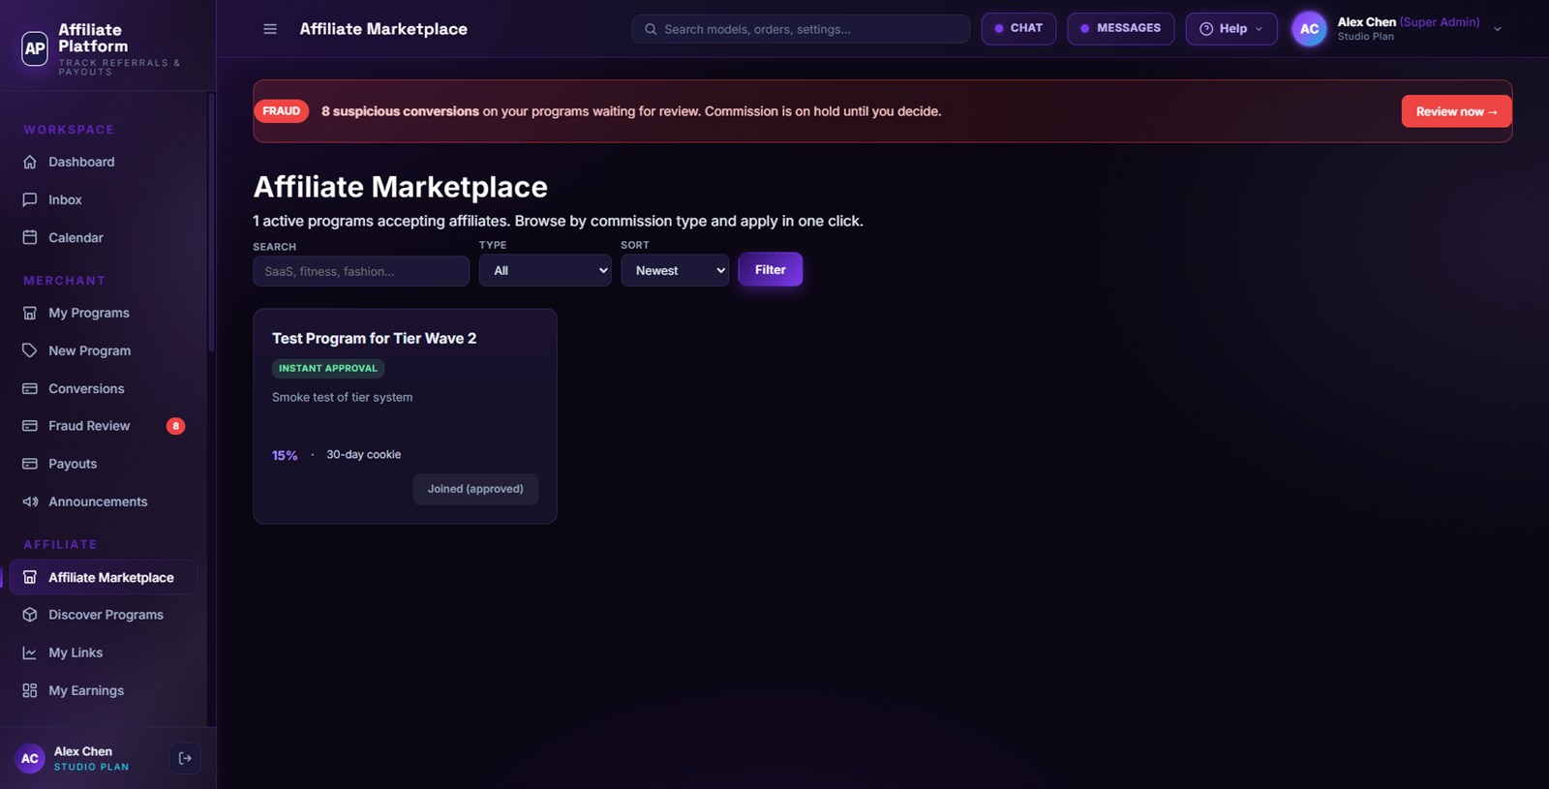Open the My Links sidebar item

pyautogui.click(x=104, y=652)
